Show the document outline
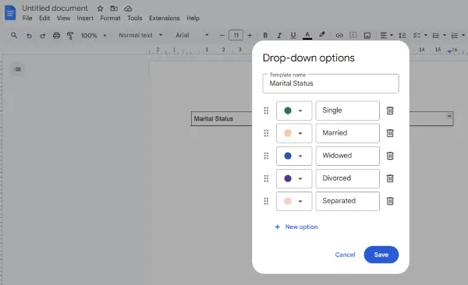 [18, 69]
